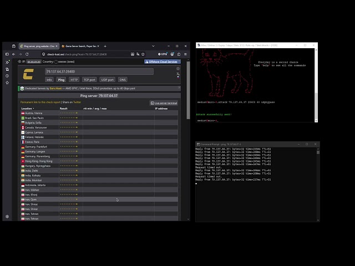Image resolution: width=355 pixels, height=266 pixels.
Task: Click the check-host yellow C logo
Action: tap(28, 74)
